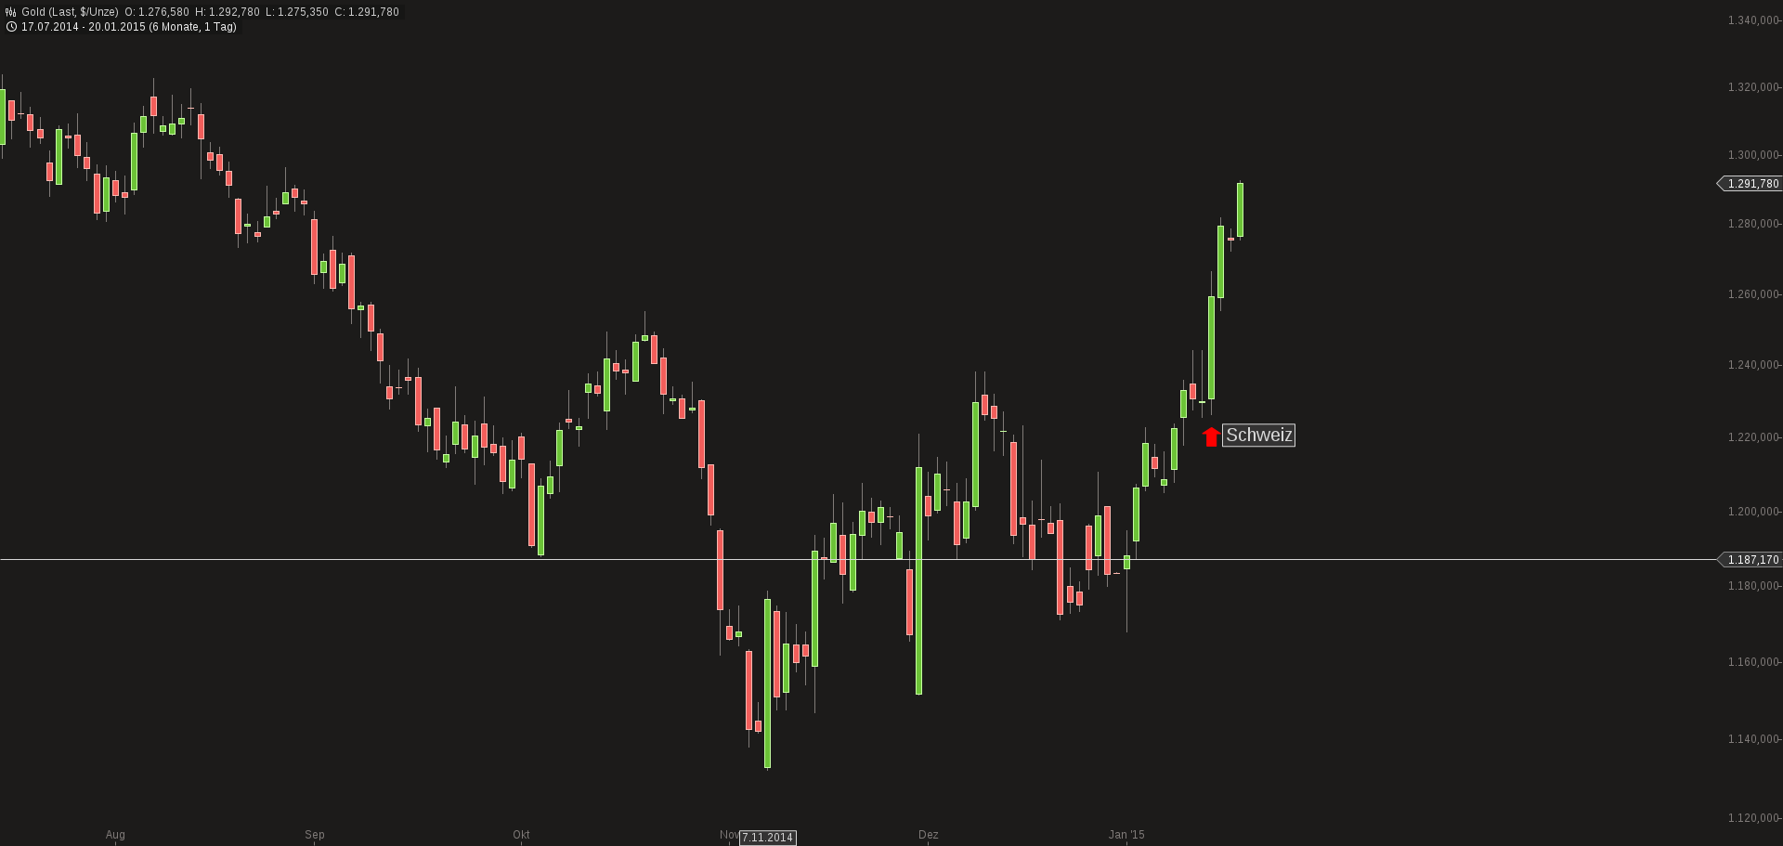Click the chart settings icon beside Gold
Viewport: 1783px width, 846px height.
point(11,12)
